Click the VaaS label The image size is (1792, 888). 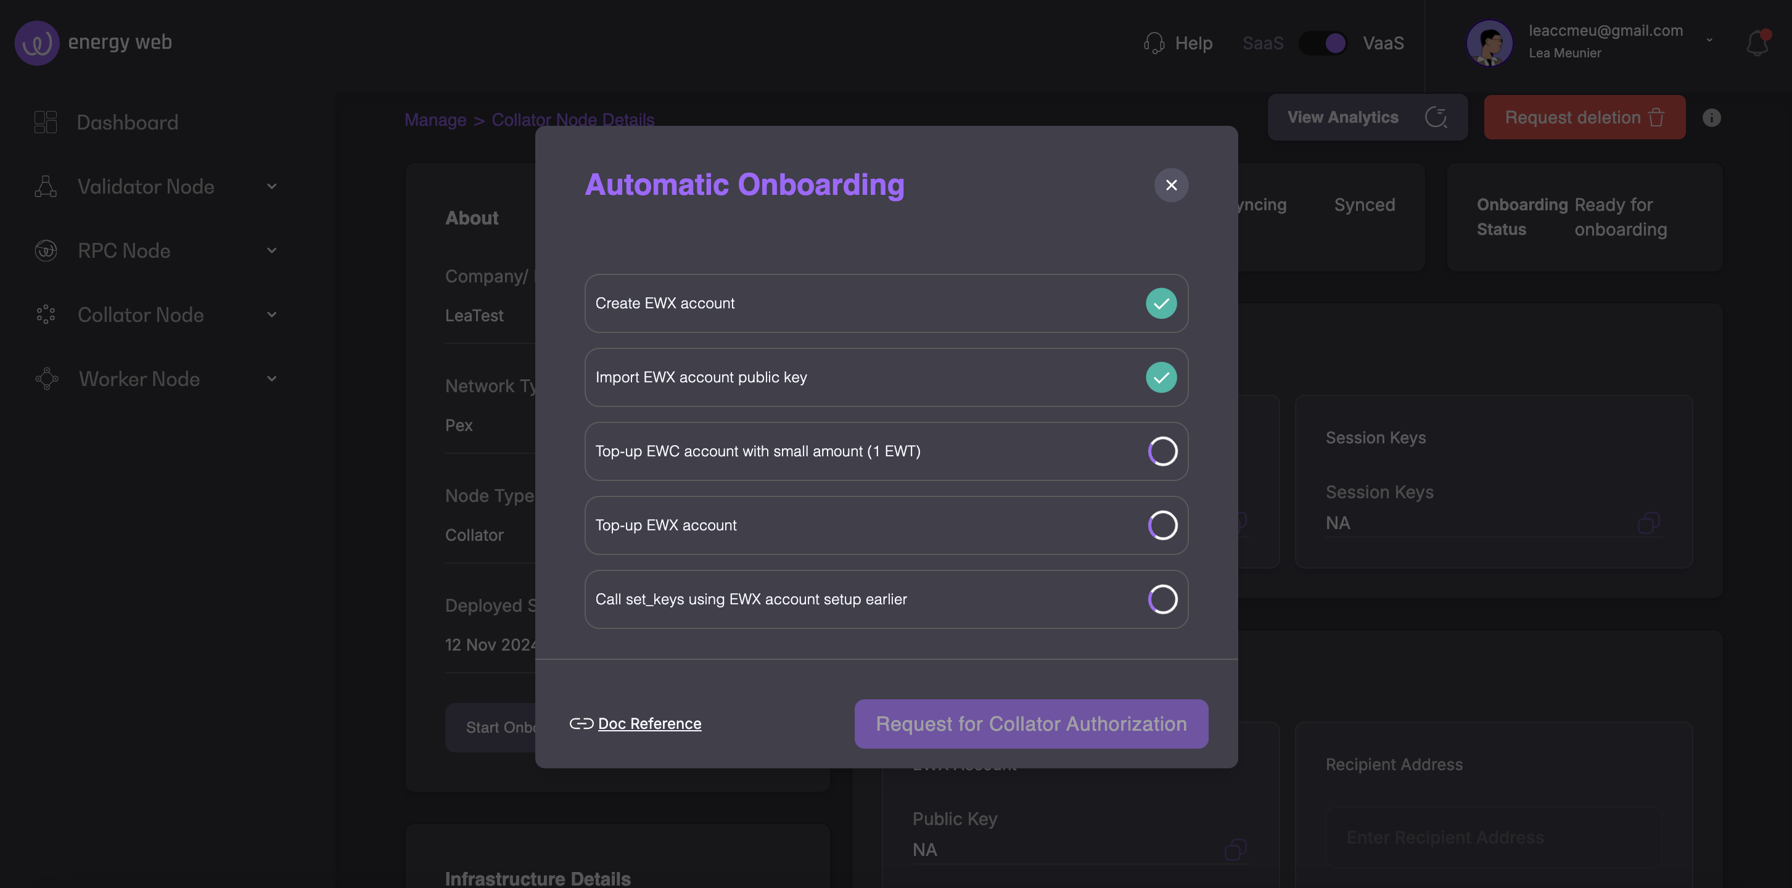[x=1383, y=43]
